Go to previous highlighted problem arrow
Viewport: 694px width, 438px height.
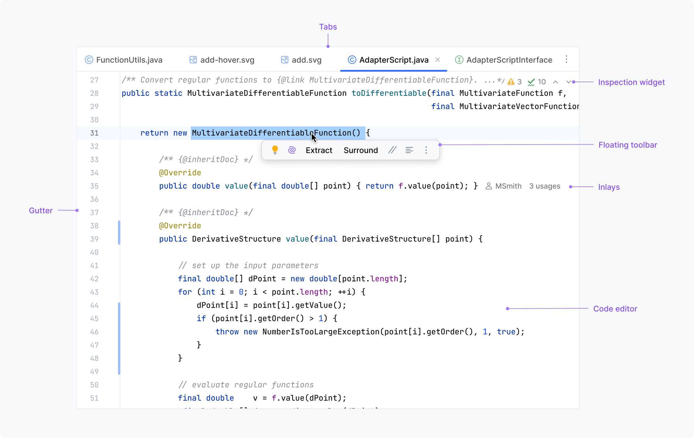click(x=556, y=82)
